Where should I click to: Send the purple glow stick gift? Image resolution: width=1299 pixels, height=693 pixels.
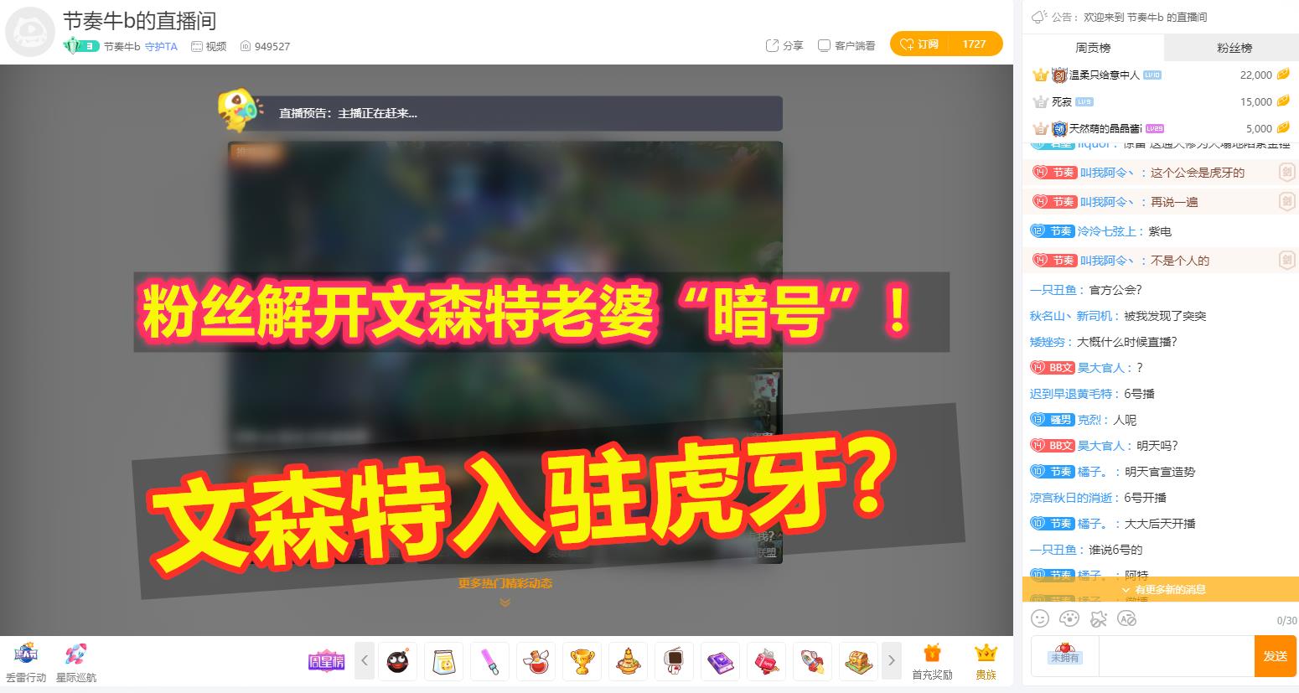pyautogui.click(x=490, y=661)
